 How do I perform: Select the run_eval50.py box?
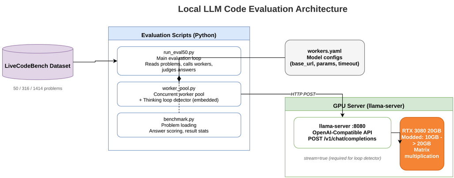click(179, 61)
